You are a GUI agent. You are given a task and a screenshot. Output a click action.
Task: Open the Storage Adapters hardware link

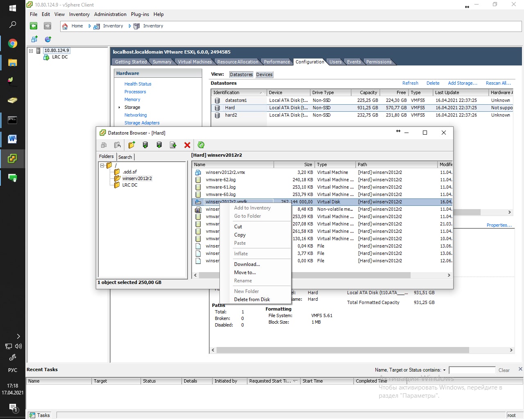[x=142, y=123]
